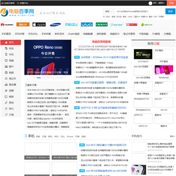The height and width of the screenshot is (176, 176).
Task: Open the green OPPO brand logo
Action: [102, 24]
